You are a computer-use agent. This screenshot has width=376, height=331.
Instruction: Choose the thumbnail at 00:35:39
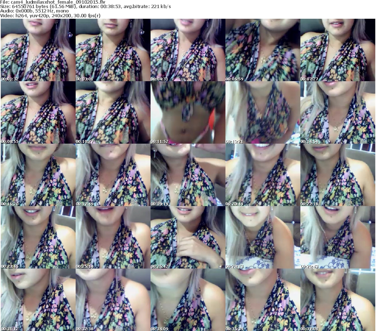point(263,300)
